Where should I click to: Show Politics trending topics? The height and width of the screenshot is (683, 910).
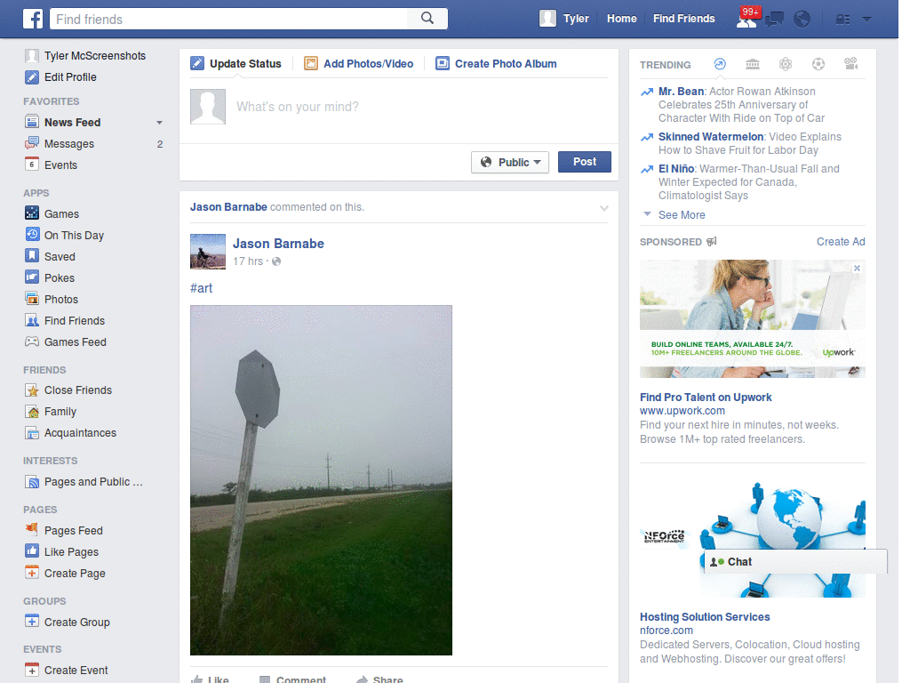pos(753,63)
